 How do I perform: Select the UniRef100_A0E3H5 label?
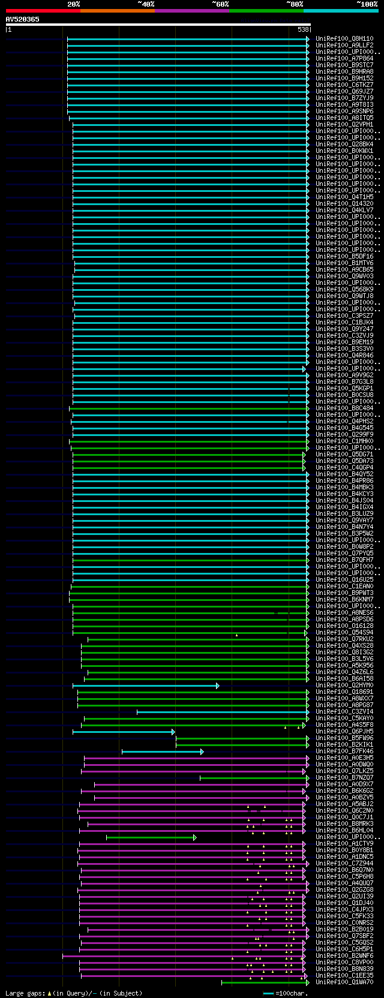pos(344,758)
